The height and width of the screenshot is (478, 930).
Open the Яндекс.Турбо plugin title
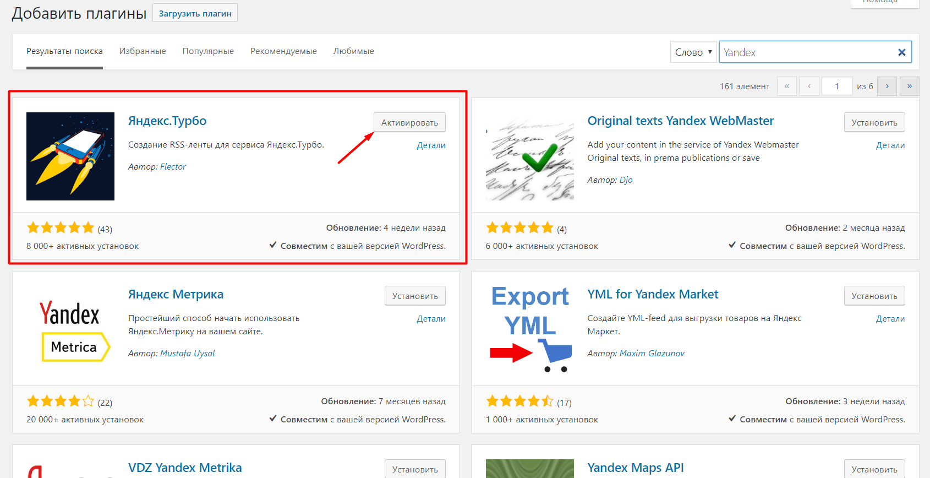pos(167,121)
